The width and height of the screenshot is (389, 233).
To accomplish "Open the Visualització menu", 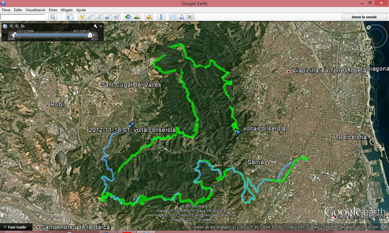I will (x=35, y=10).
